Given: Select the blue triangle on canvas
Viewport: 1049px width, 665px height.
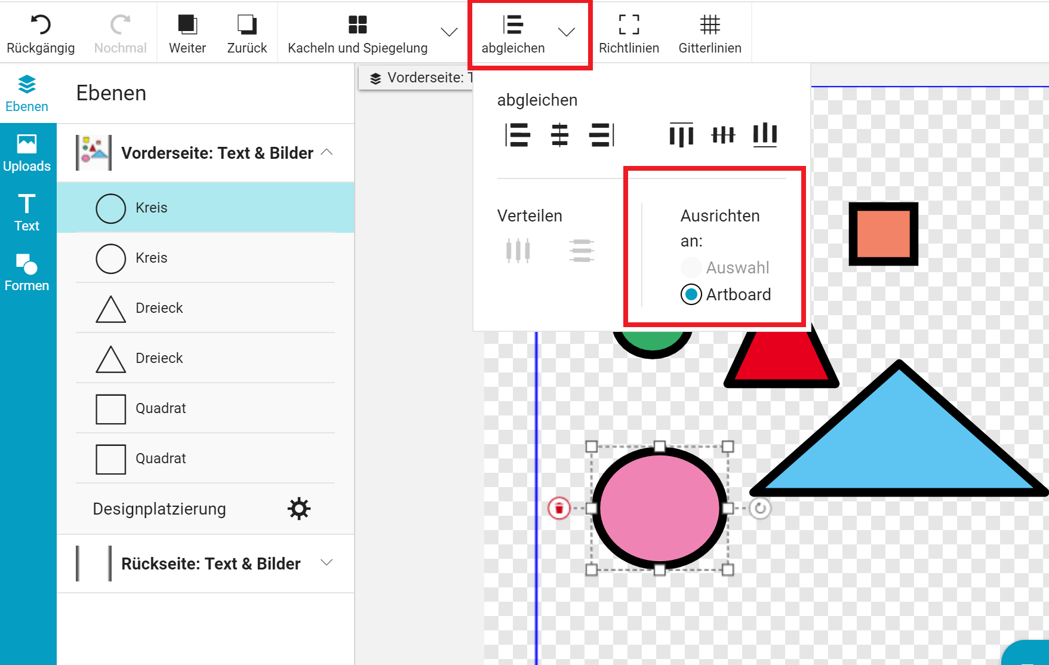Looking at the screenshot, I should click(899, 442).
